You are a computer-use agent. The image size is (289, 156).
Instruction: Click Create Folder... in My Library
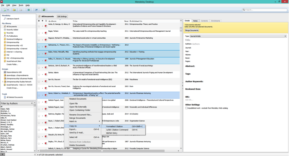[x=12, y=65]
